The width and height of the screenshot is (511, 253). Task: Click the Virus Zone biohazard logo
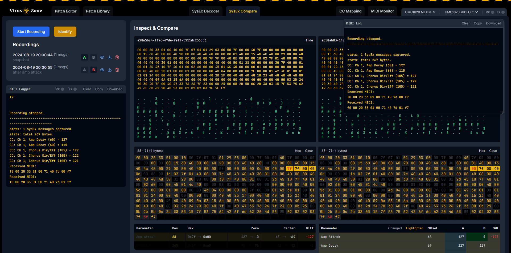click(x=26, y=11)
